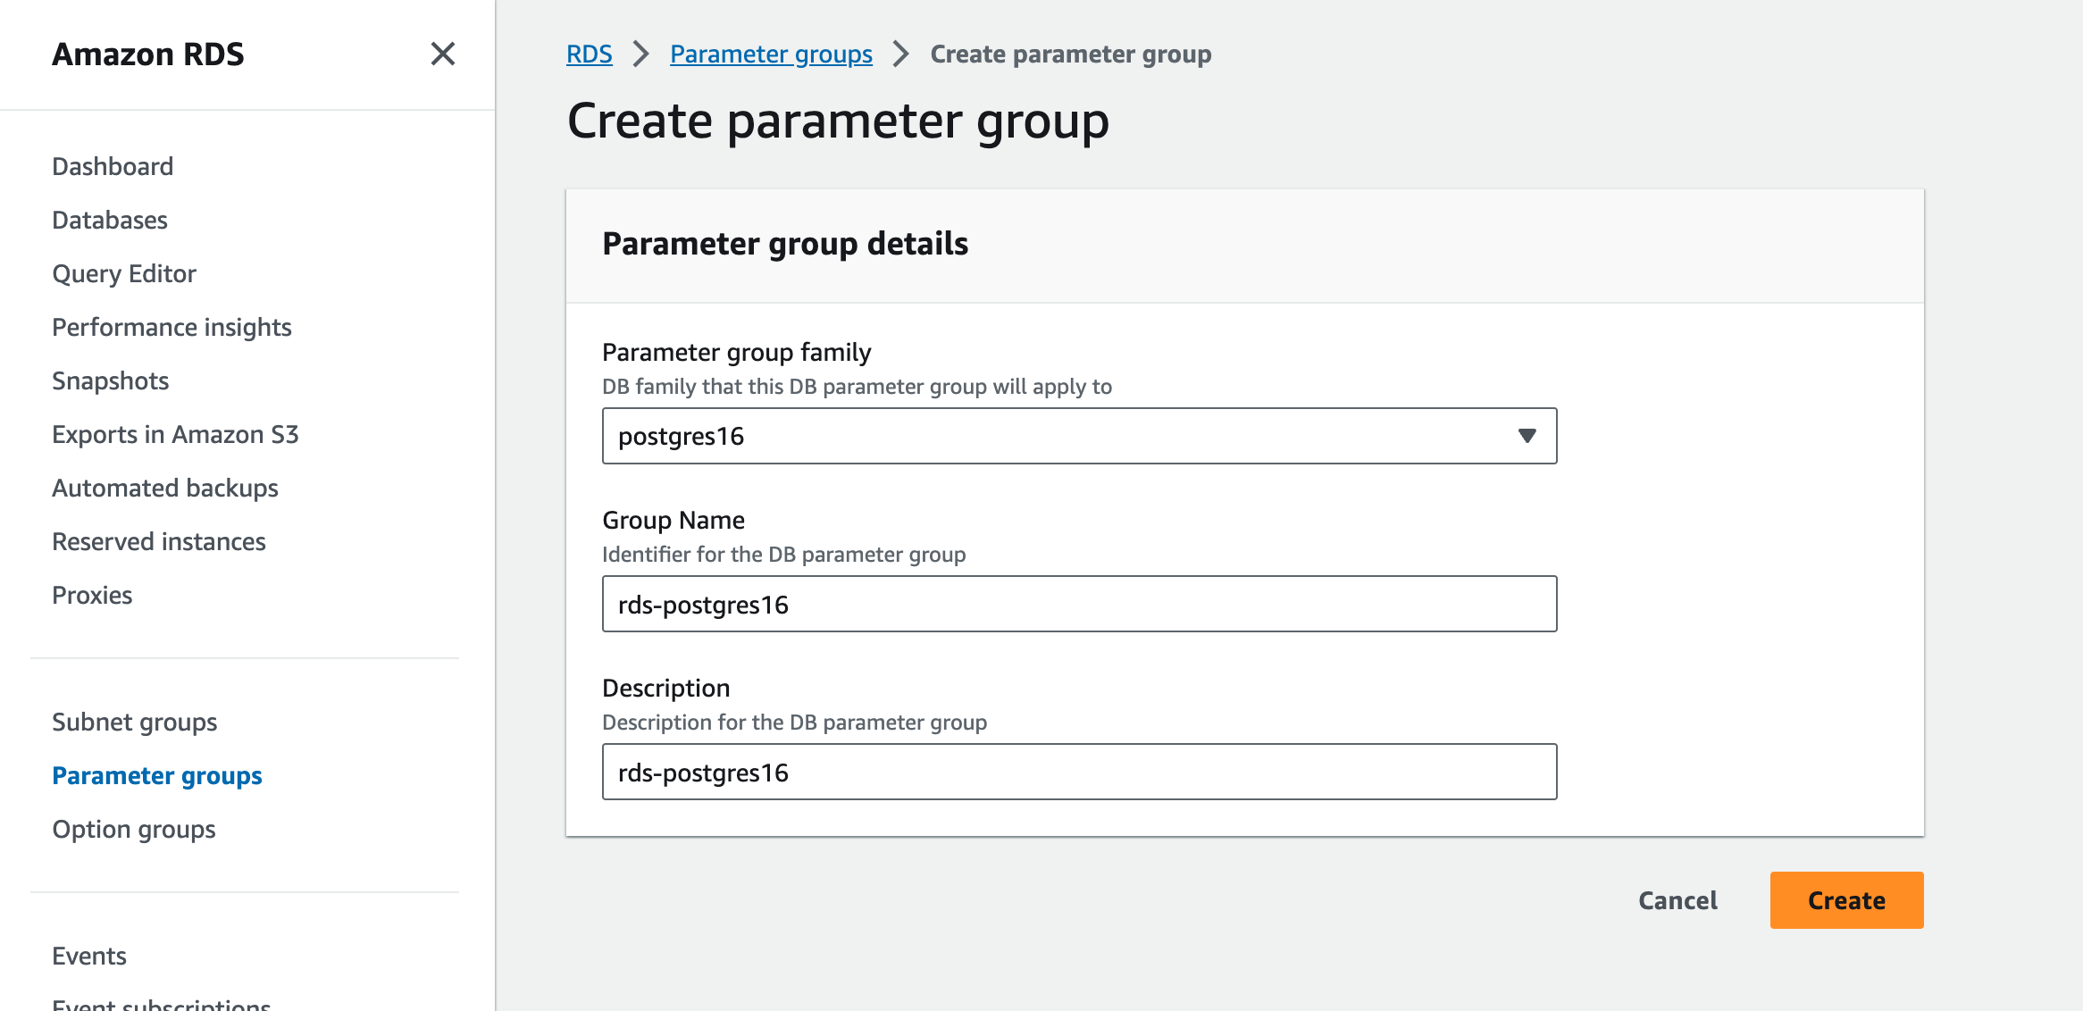Open the Query Editor
The image size is (2083, 1011).
tap(124, 273)
